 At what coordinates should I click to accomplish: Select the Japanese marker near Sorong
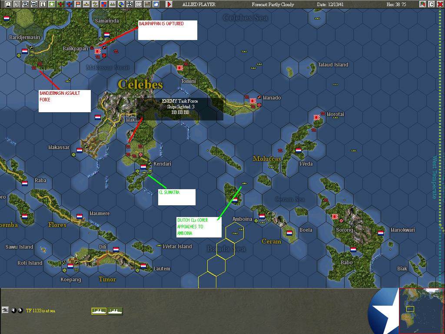[335, 217]
